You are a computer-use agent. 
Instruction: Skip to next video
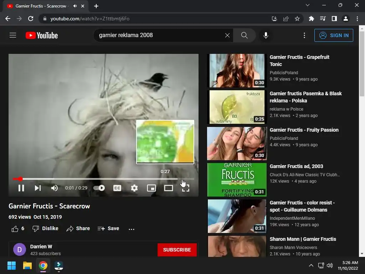(x=38, y=188)
